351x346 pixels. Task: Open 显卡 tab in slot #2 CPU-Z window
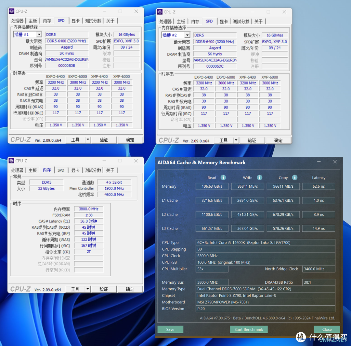[223, 22]
